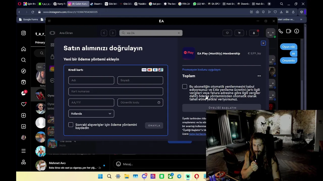The width and height of the screenshot is (323, 181).
Task: Focus the Soyadı last name field
Action: 140,80
